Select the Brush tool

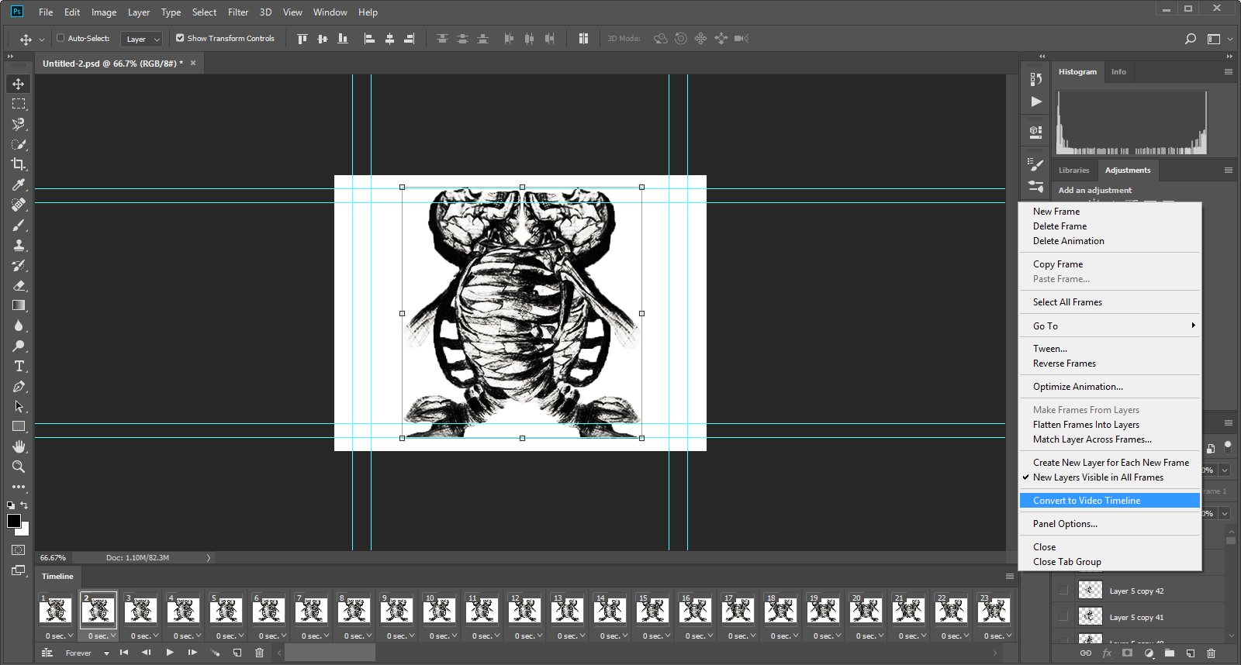pos(19,225)
